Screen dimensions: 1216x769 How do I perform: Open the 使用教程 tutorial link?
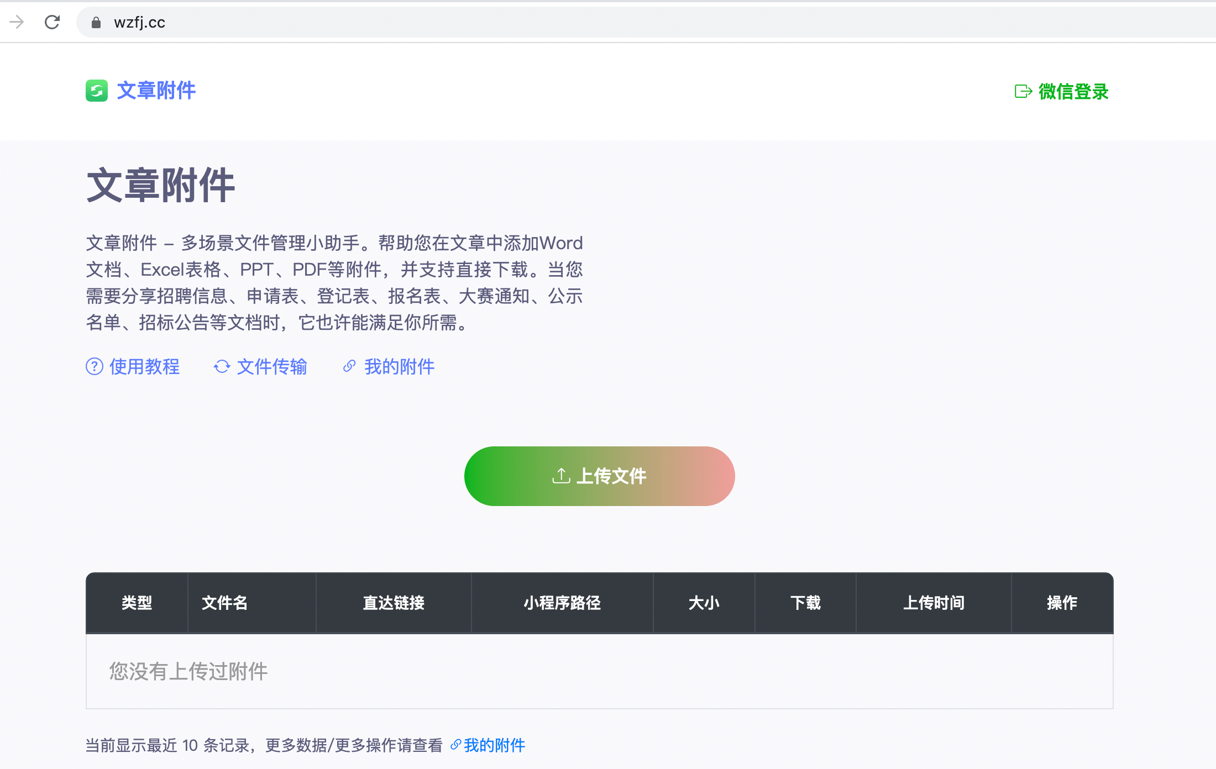(144, 366)
